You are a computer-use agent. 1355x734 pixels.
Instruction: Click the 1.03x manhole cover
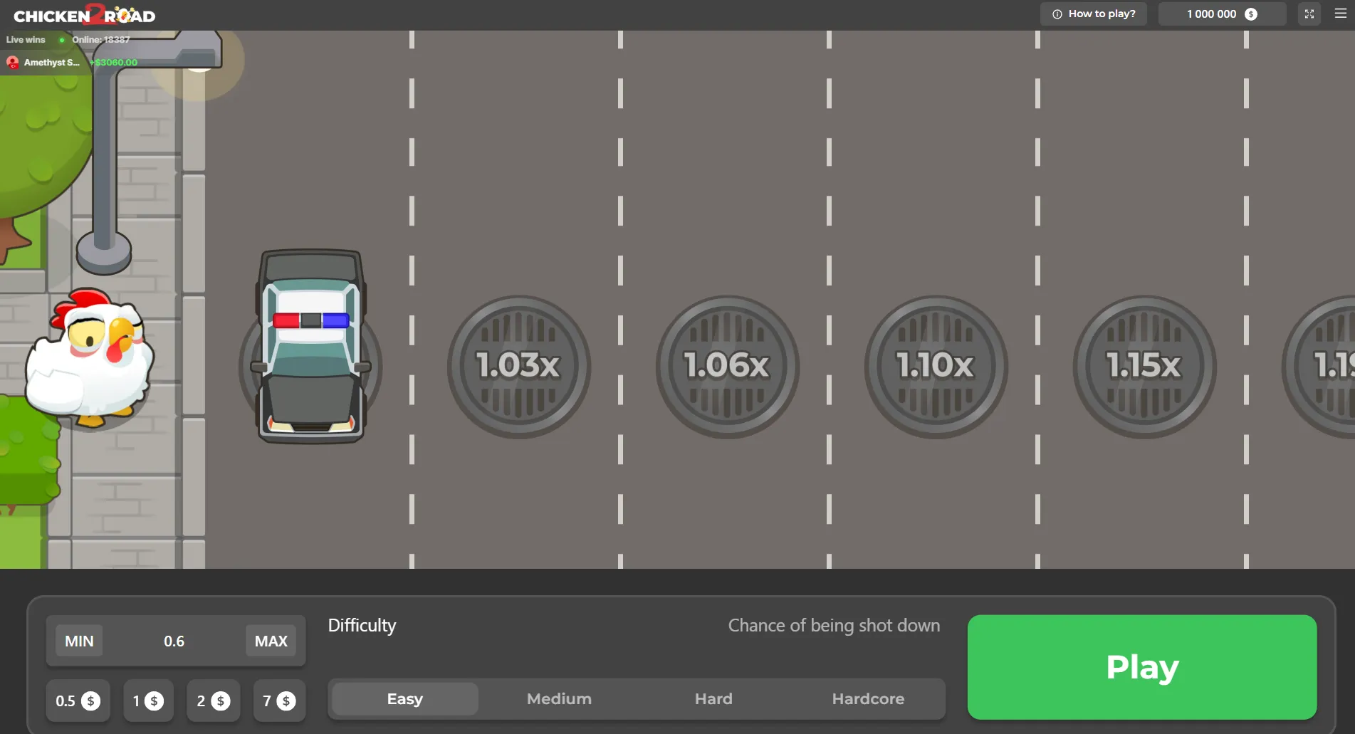coord(518,367)
